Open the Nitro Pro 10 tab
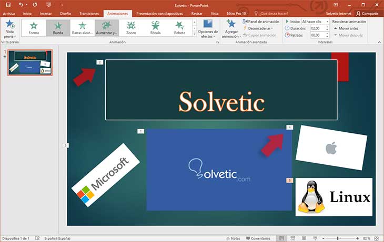 (x=236, y=14)
